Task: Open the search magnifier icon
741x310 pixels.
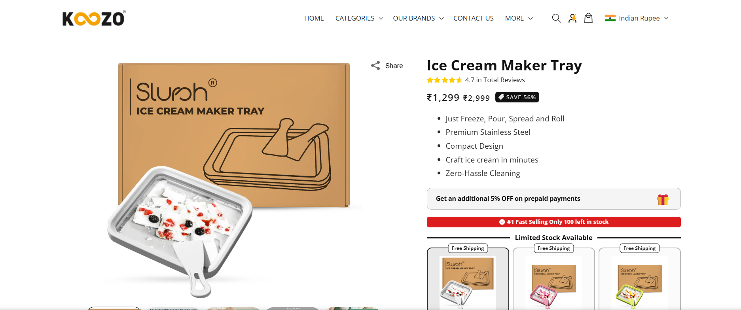Action: 556,18
